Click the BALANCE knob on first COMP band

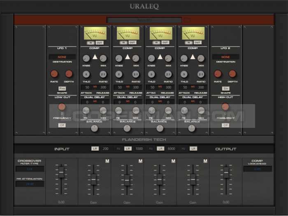[x=94, y=128]
